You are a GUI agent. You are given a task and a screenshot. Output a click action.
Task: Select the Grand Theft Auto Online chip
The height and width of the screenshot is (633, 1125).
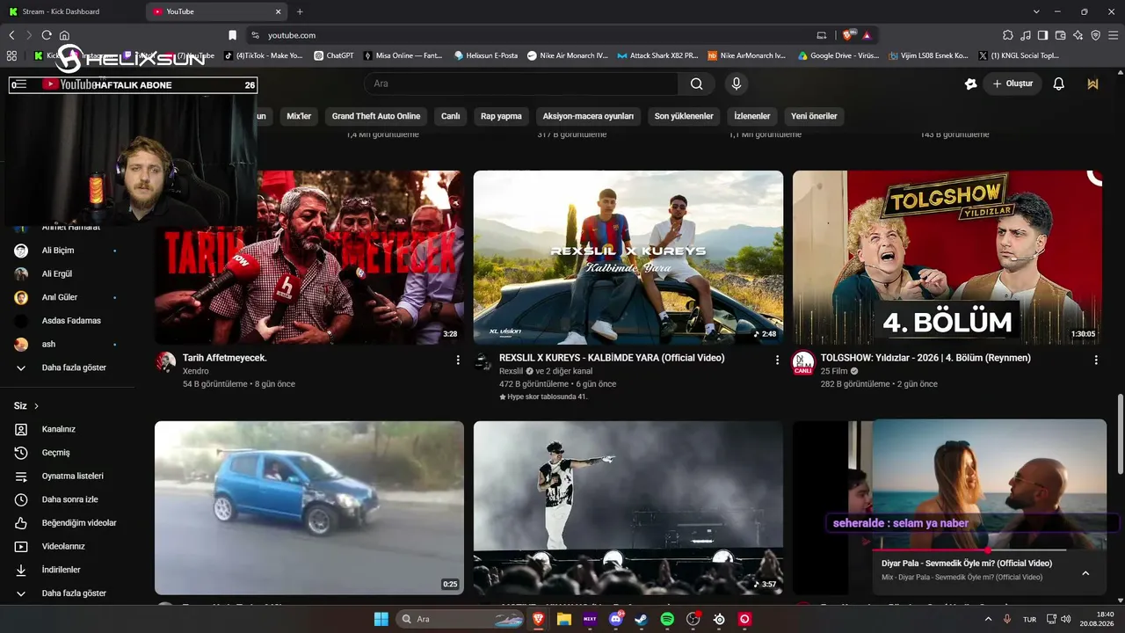click(376, 116)
